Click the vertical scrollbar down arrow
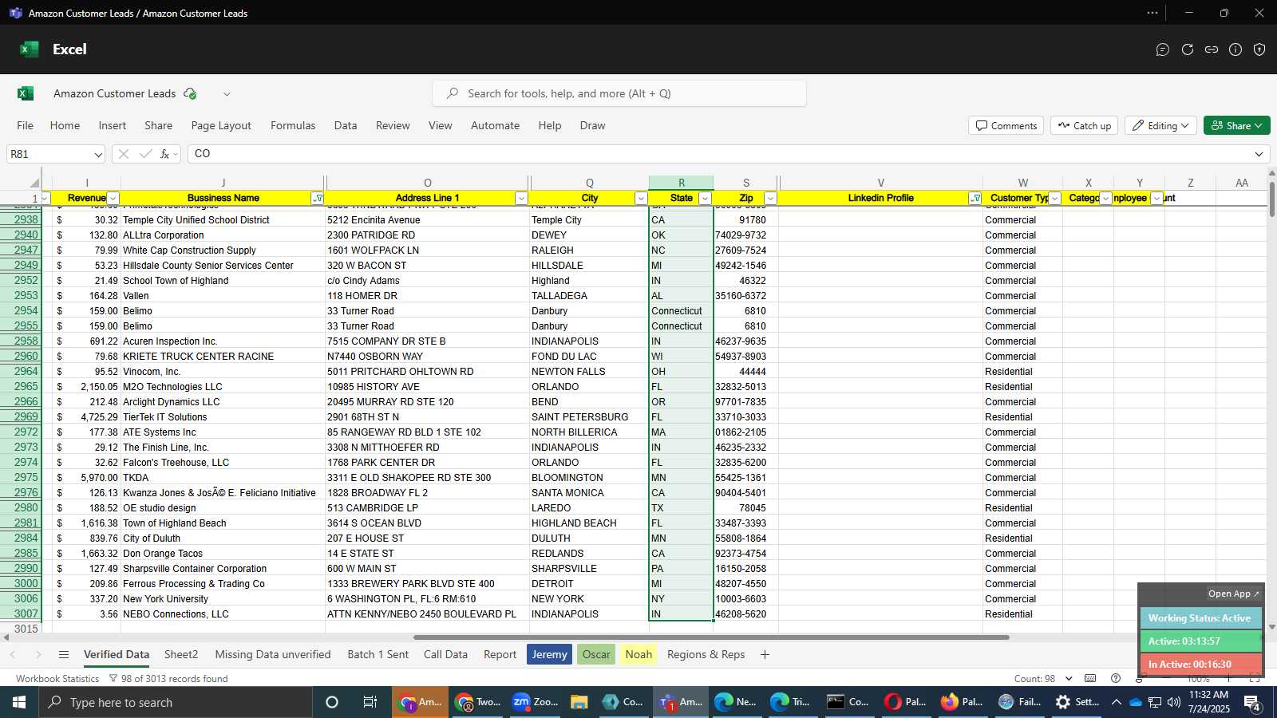Viewport: 1277px width, 718px height. click(1271, 627)
